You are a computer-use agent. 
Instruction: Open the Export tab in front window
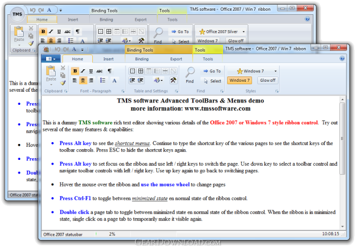[176, 59]
